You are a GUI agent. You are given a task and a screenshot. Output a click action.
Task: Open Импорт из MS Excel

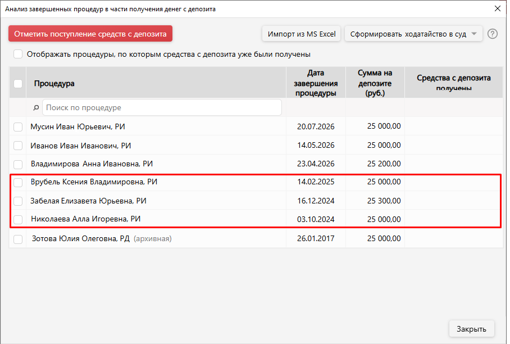pos(302,34)
